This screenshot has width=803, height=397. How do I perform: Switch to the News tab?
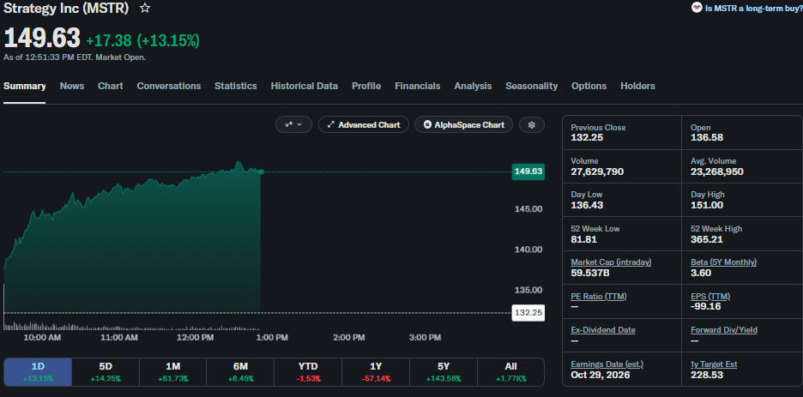click(72, 86)
